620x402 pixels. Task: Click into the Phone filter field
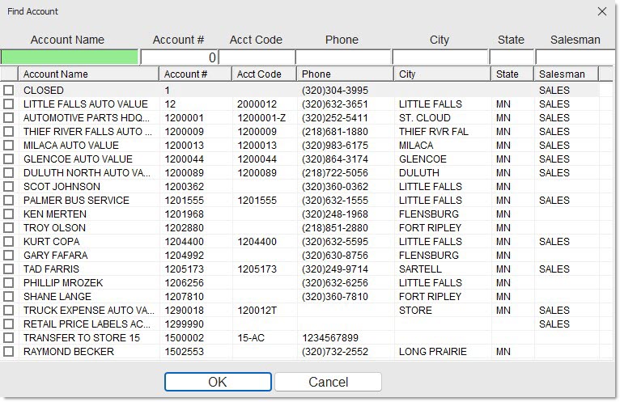pos(342,57)
